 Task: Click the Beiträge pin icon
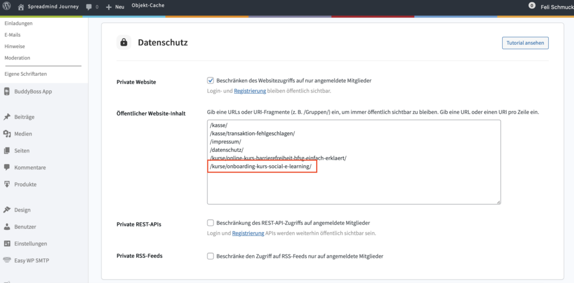tap(7, 117)
